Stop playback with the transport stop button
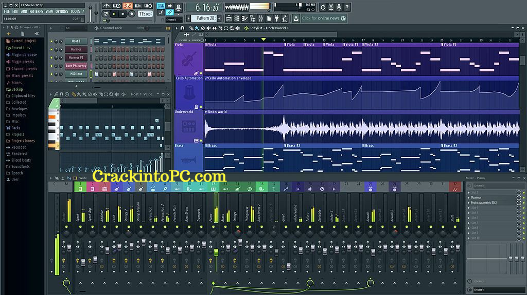527x295 pixels. (122, 14)
